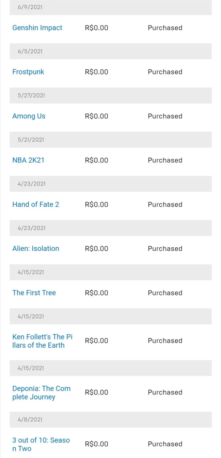Click the Genshin Impact R$0.00 price
The height and width of the screenshot is (458, 221).
tap(96, 28)
